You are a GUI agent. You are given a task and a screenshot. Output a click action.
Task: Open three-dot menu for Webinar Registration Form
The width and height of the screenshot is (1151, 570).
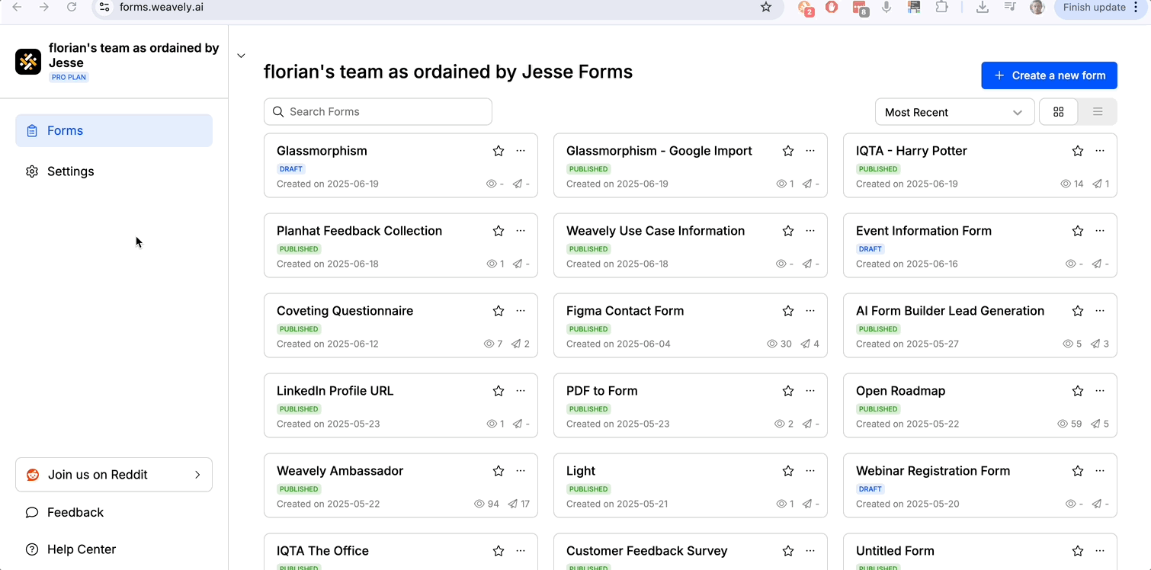point(1100,471)
